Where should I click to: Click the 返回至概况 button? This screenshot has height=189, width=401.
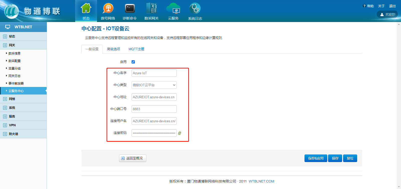[x=133, y=158]
